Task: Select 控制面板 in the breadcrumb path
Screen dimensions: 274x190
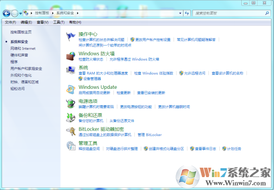Action: click(42, 13)
